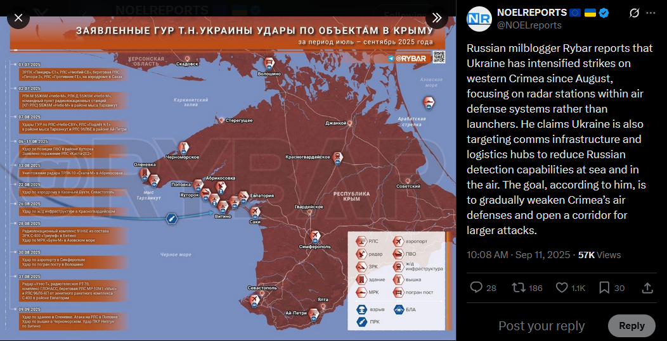Click the ПРК legend icon
This screenshot has width=667, height=341.
361,322
